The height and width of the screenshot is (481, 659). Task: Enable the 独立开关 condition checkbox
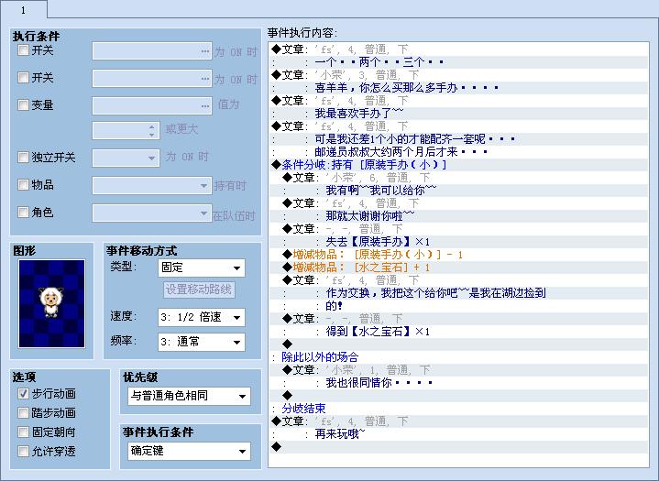tap(23, 157)
